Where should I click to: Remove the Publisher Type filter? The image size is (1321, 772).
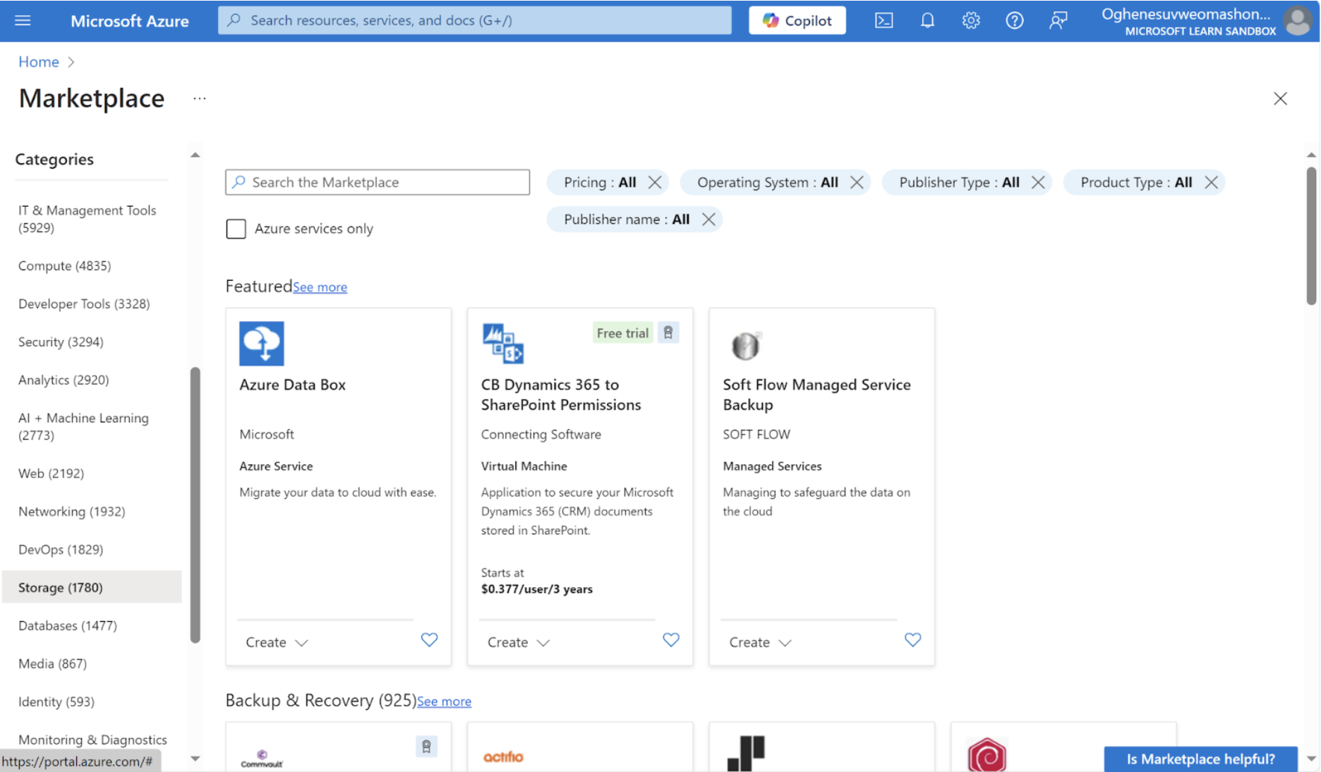(1038, 182)
